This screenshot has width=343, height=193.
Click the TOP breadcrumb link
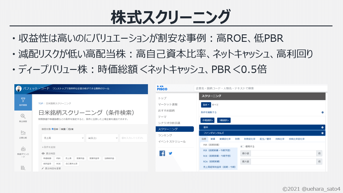[x=41, y=104]
